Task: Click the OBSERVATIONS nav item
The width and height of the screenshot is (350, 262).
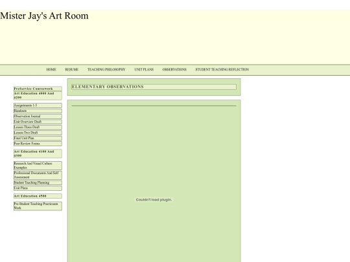Action: coord(174,69)
